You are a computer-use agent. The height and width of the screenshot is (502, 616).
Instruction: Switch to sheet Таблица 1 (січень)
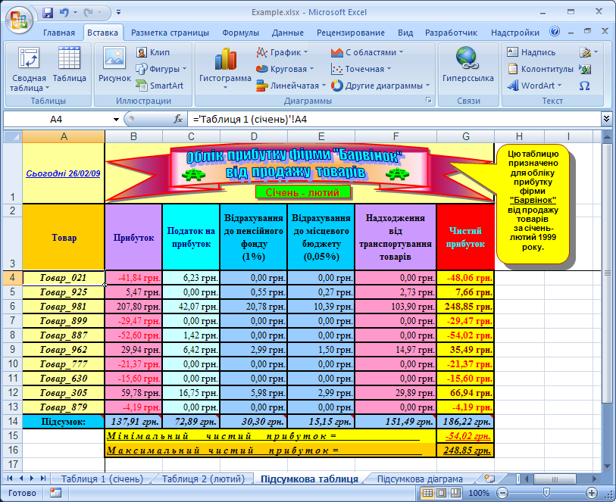point(102,479)
